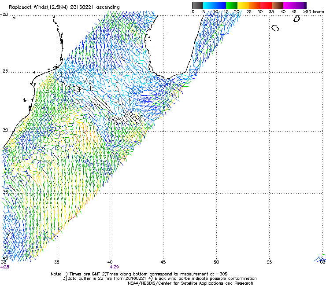Click the brown 35-40 knots color segment
The image size is (326, 286).
[x=278, y=5]
